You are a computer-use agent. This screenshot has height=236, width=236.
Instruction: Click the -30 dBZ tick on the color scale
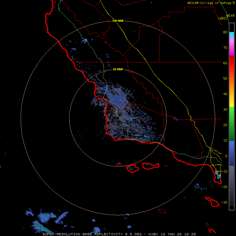(224, 202)
